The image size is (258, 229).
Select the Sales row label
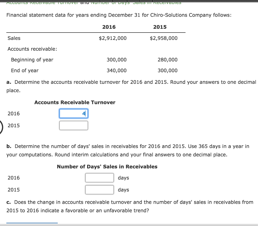(x=14, y=38)
